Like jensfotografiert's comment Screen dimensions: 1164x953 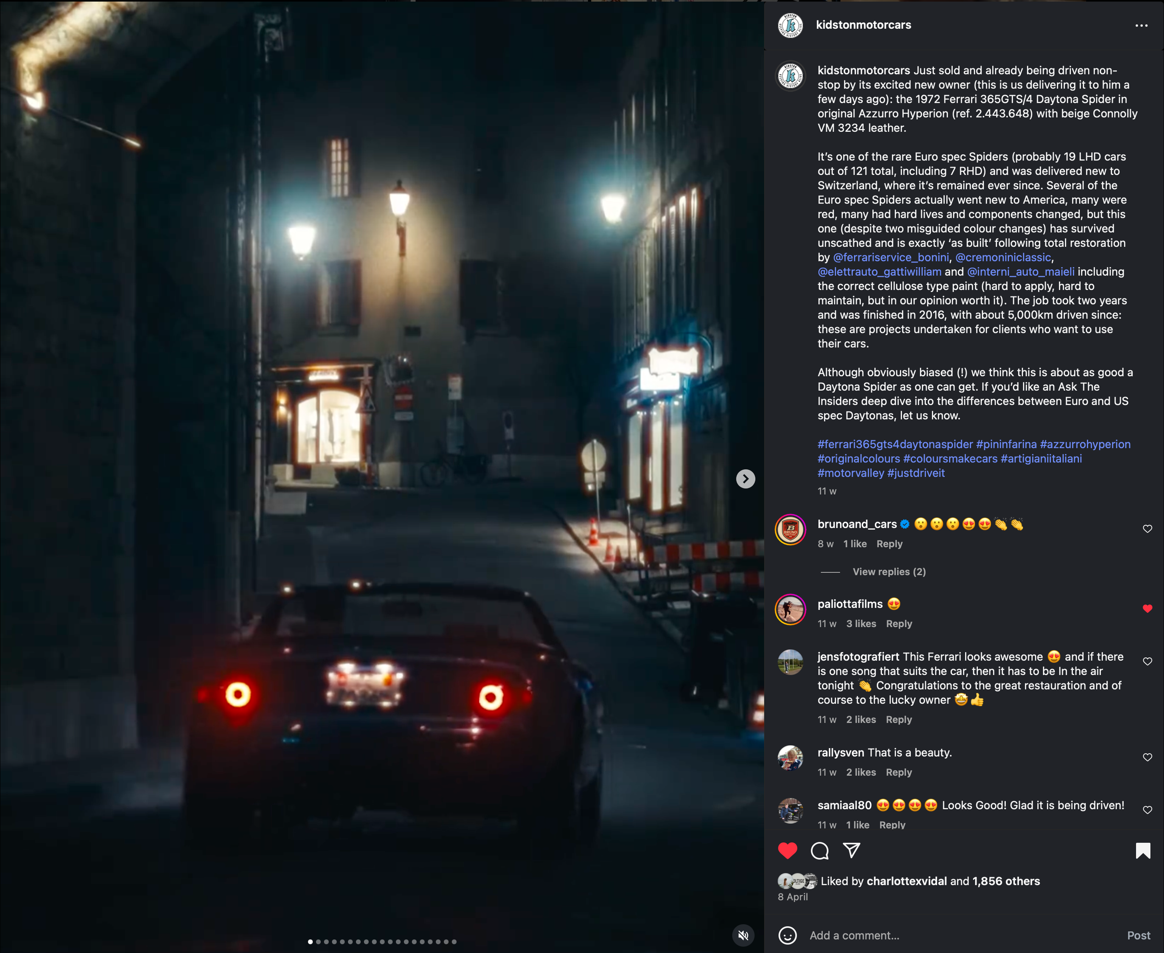[x=1147, y=662]
